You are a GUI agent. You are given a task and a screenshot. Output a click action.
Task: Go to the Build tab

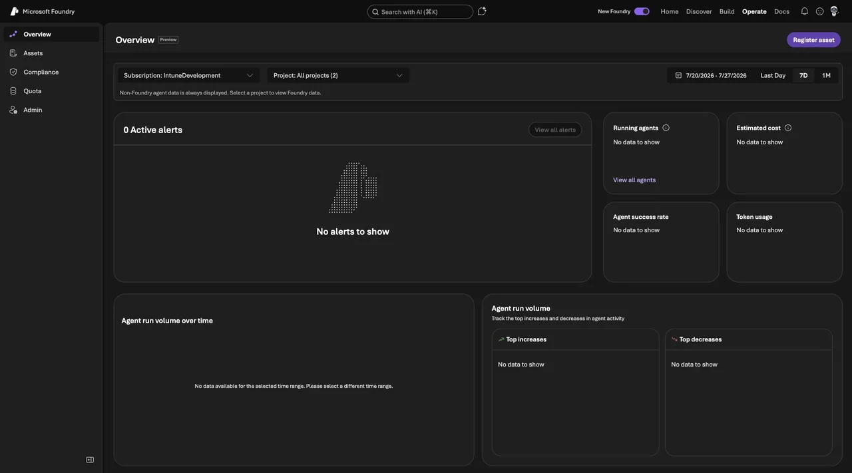[727, 11]
